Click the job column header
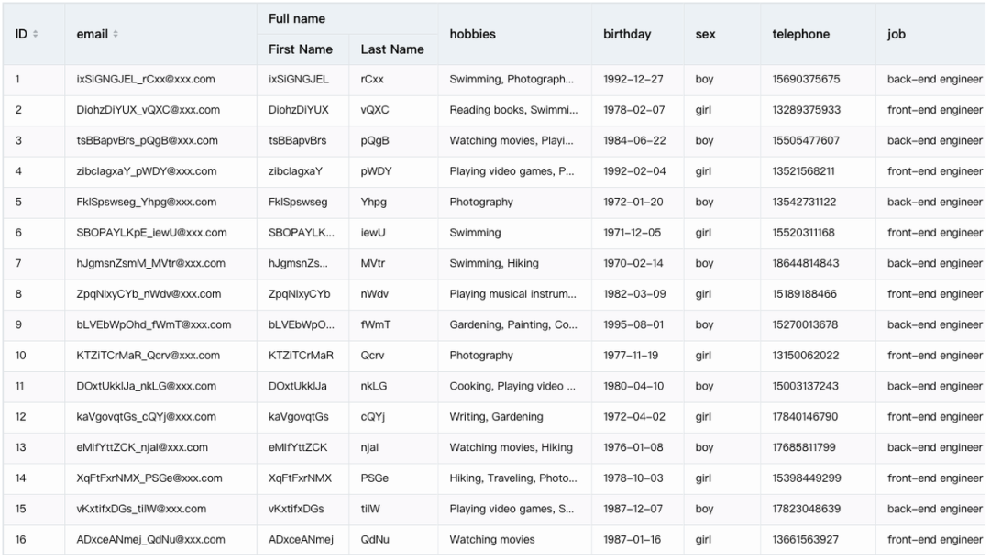The width and height of the screenshot is (990, 560). (x=896, y=34)
